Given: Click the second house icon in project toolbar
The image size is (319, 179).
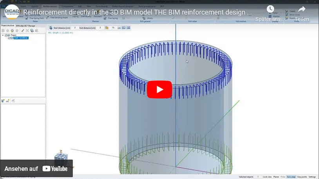Looking at the screenshot, I should point(7,30).
